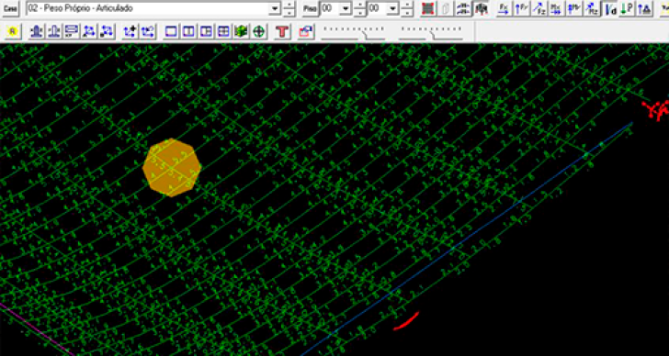
Task: Show loads with green P arrow
Action: tap(627, 8)
